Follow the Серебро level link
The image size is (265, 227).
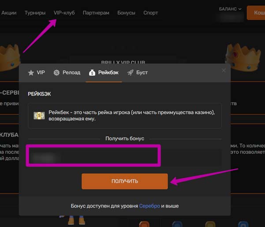(x=149, y=206)
